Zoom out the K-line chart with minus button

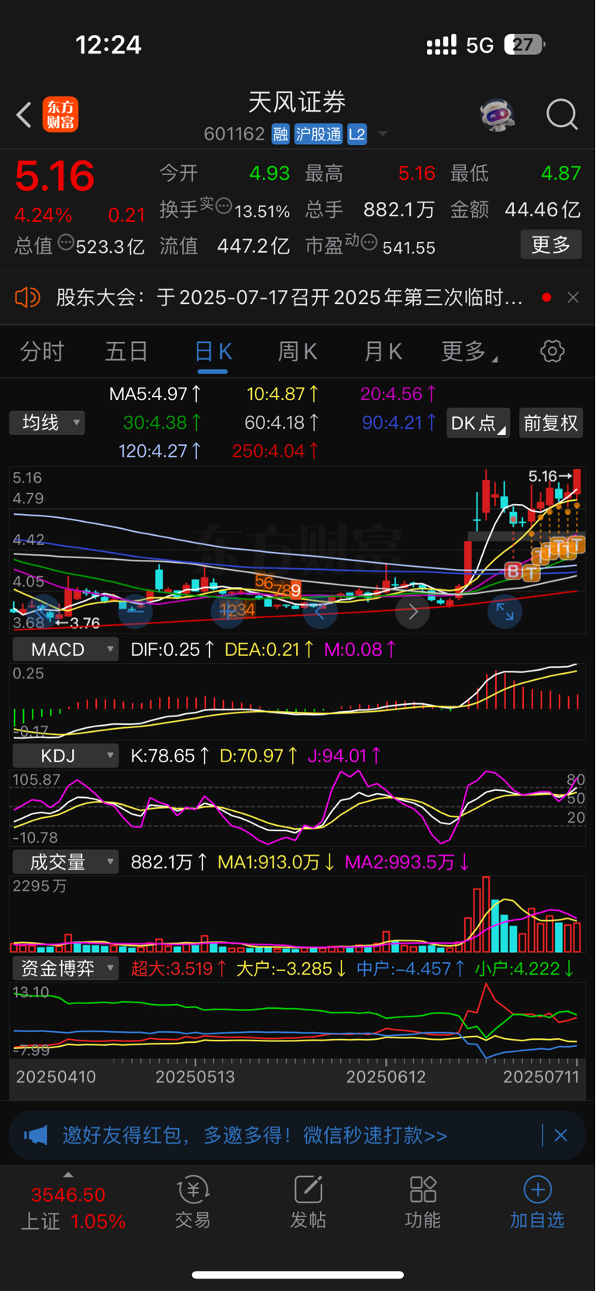135,612
